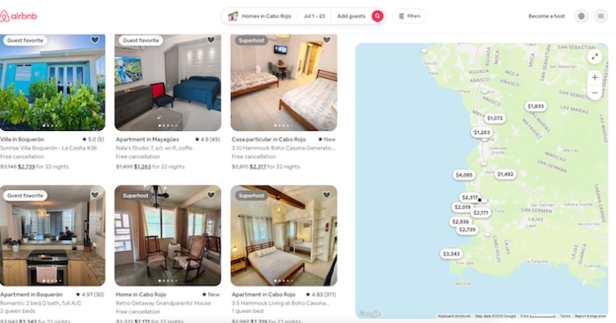
Task: Click the $3,343 map price pin
Action: coord(451,254)
